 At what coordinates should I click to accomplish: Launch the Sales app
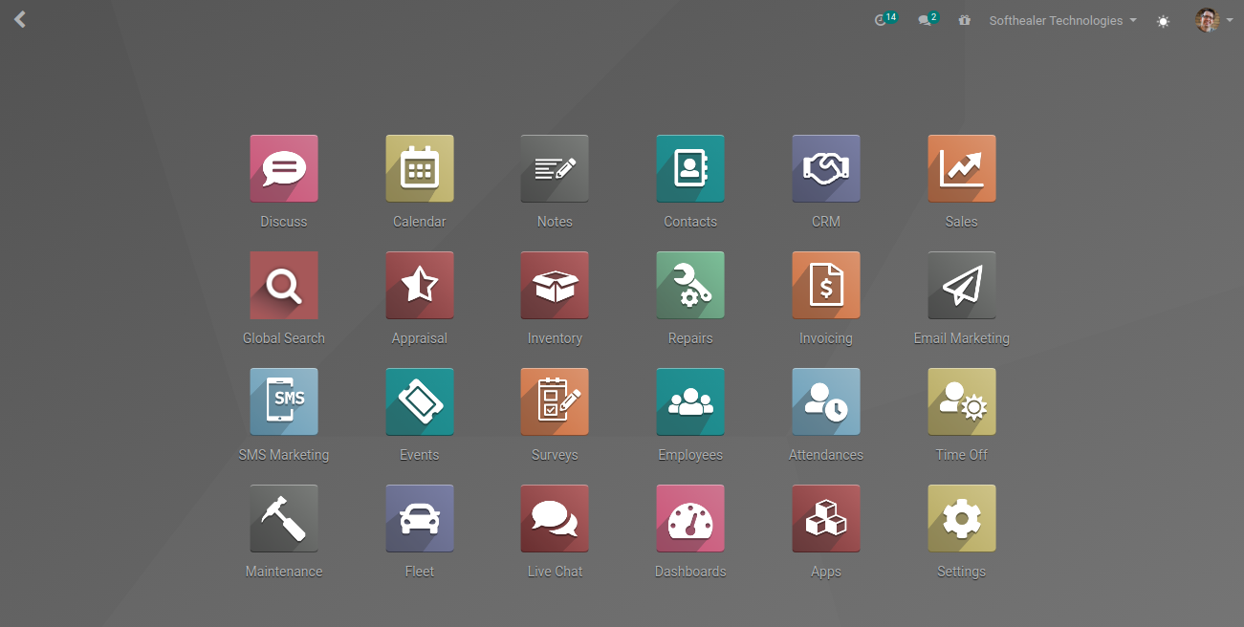(x=962, y=168)
